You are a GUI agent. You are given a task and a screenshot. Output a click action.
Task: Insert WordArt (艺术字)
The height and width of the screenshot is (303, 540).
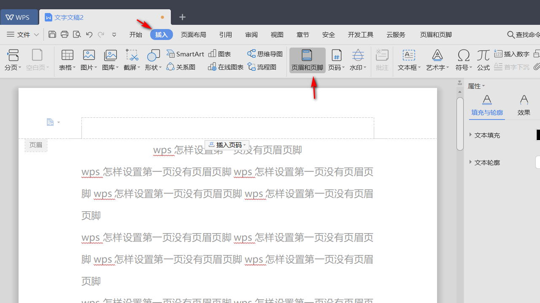tap(437, 60)
